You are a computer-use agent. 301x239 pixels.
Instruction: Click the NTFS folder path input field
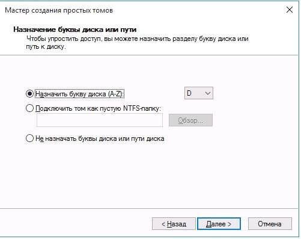(x=100, y=120)
